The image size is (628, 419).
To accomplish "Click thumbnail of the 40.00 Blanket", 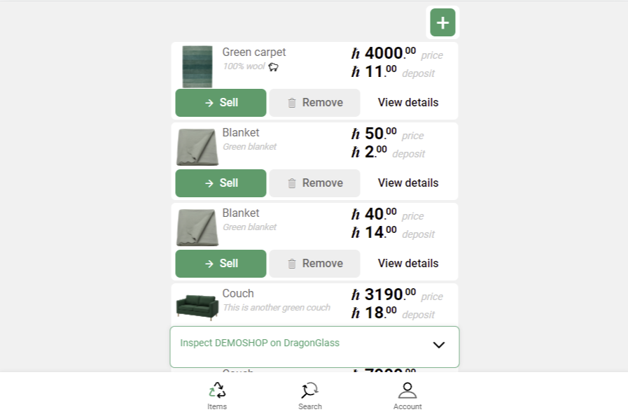I will coord(197,227).
